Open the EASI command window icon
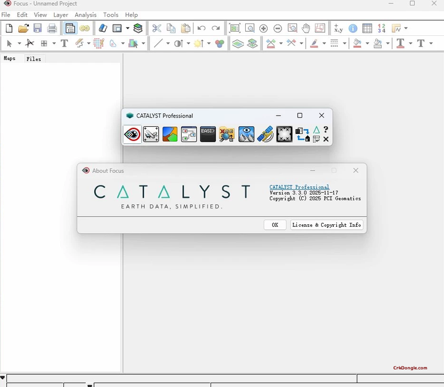The width and height of the screenshot is (444, 387). (x=208, y=134)
